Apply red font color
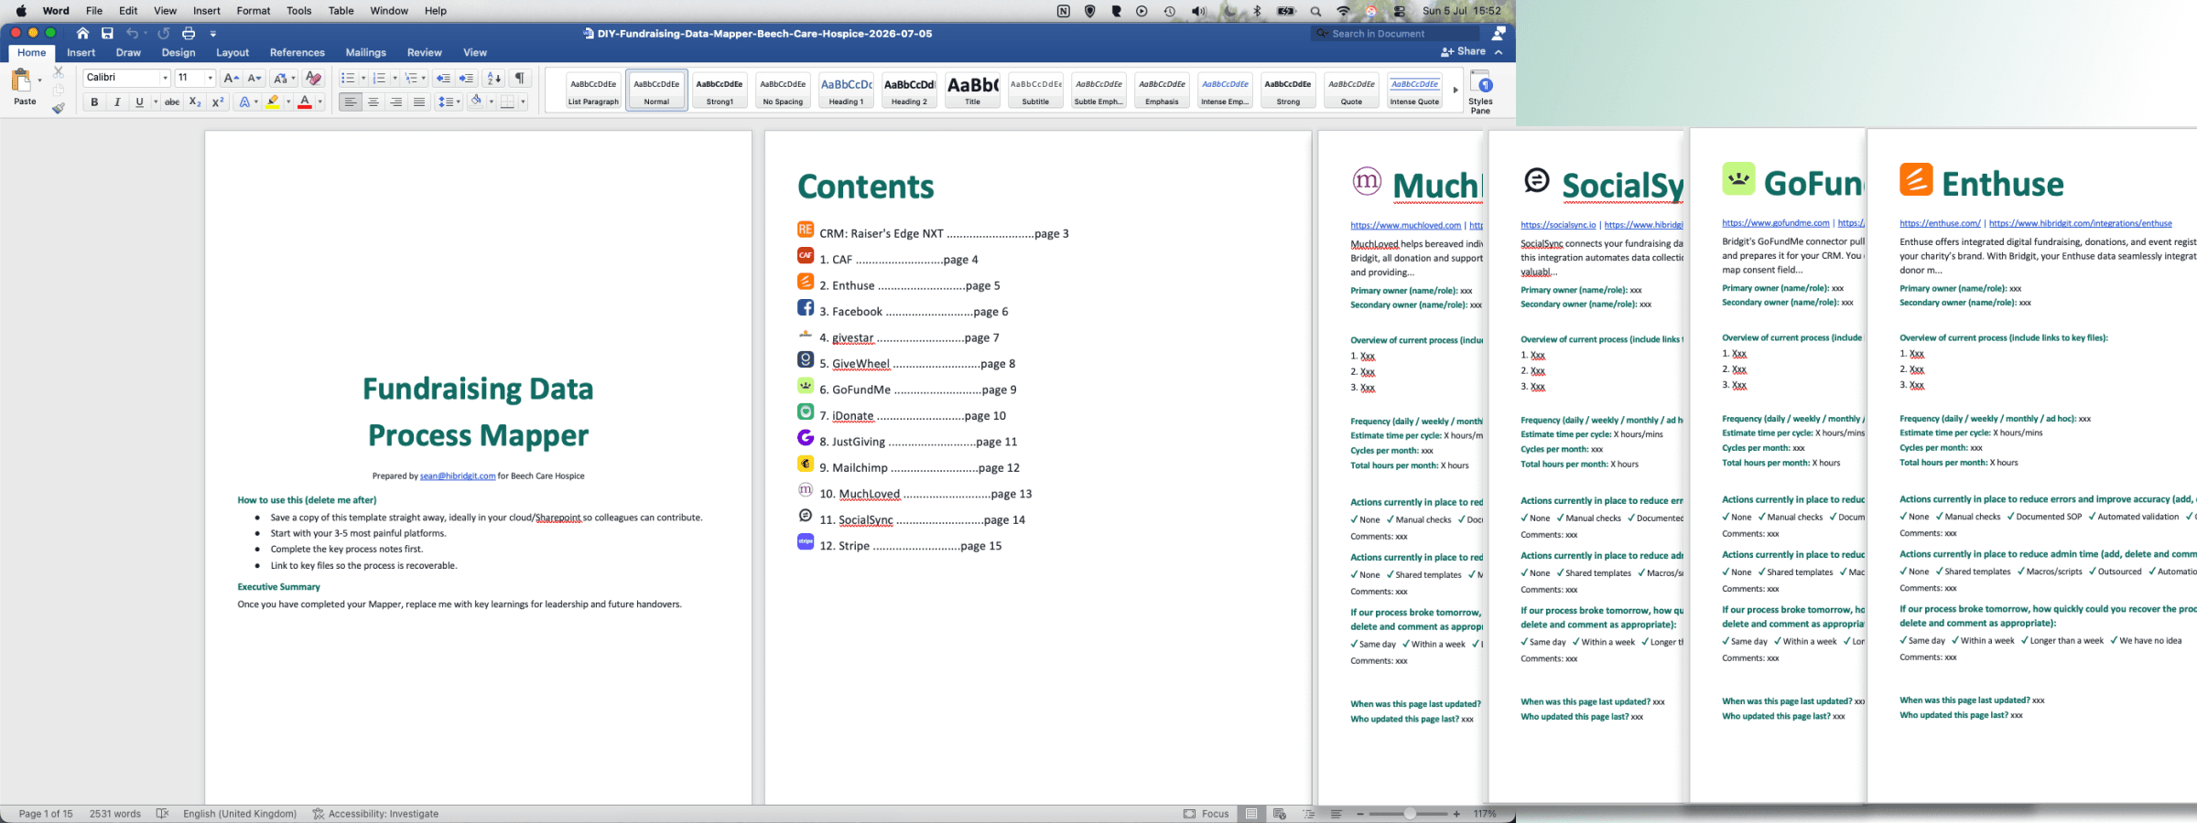This screenshot has width=2197, height=823. click(x=305, y=102)
